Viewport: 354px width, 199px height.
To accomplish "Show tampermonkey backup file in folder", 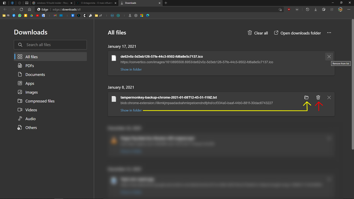I will (131, 110).
